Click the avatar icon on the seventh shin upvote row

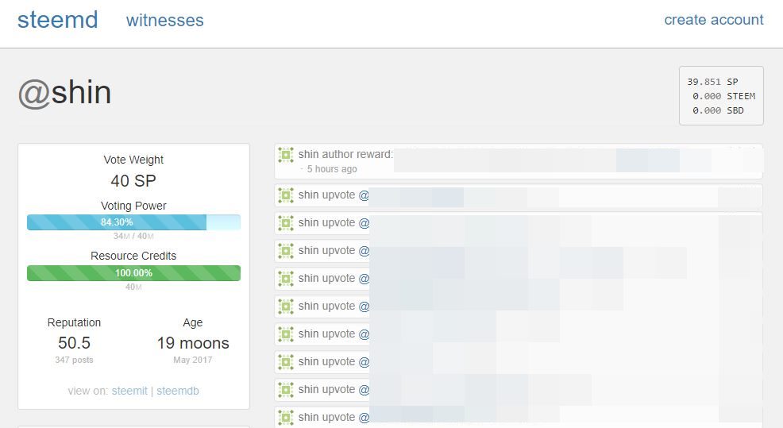[x=286, y=362]
